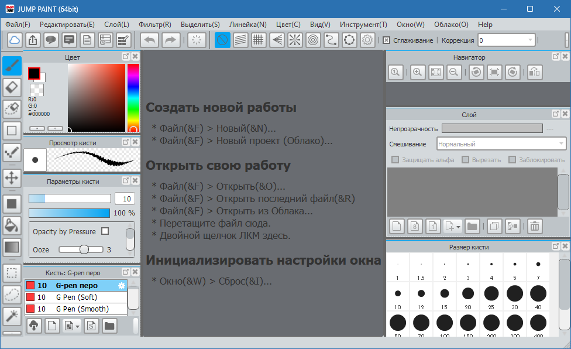Enable radial snap

coord(295,40)
